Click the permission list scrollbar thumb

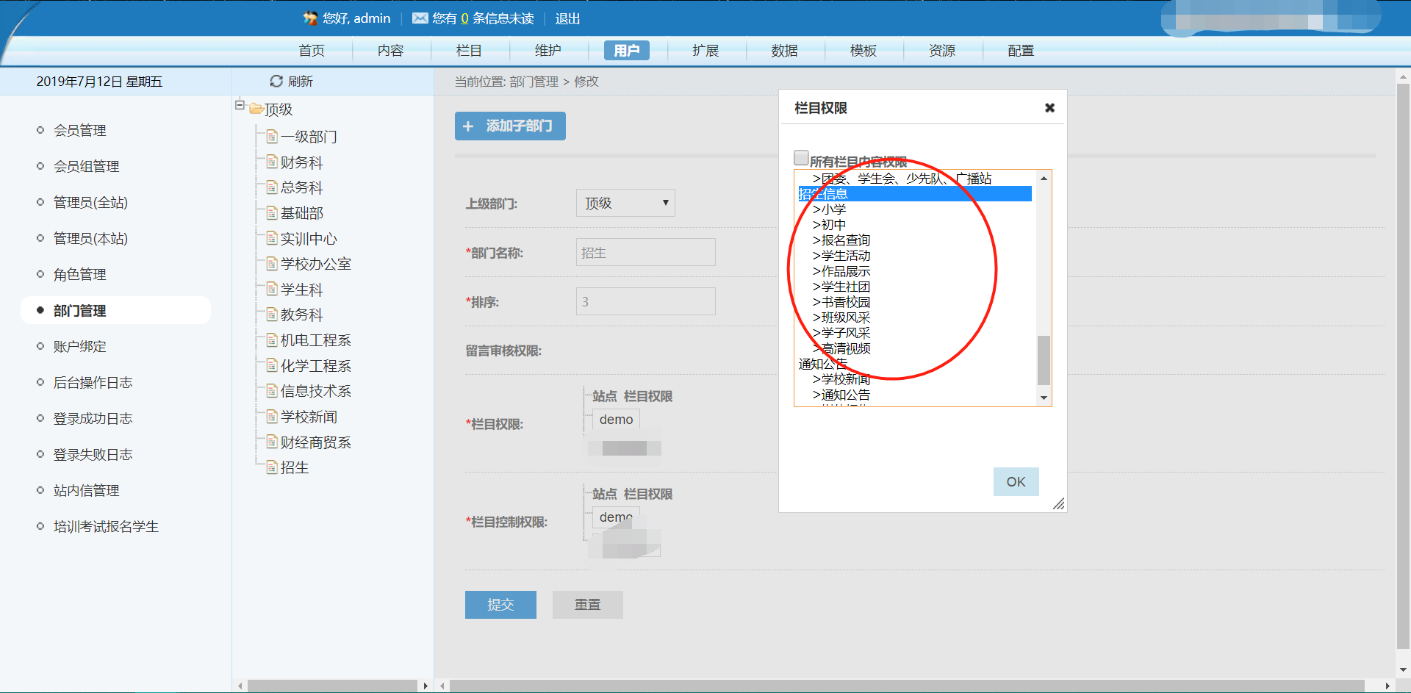click(x=1044, y=360)
